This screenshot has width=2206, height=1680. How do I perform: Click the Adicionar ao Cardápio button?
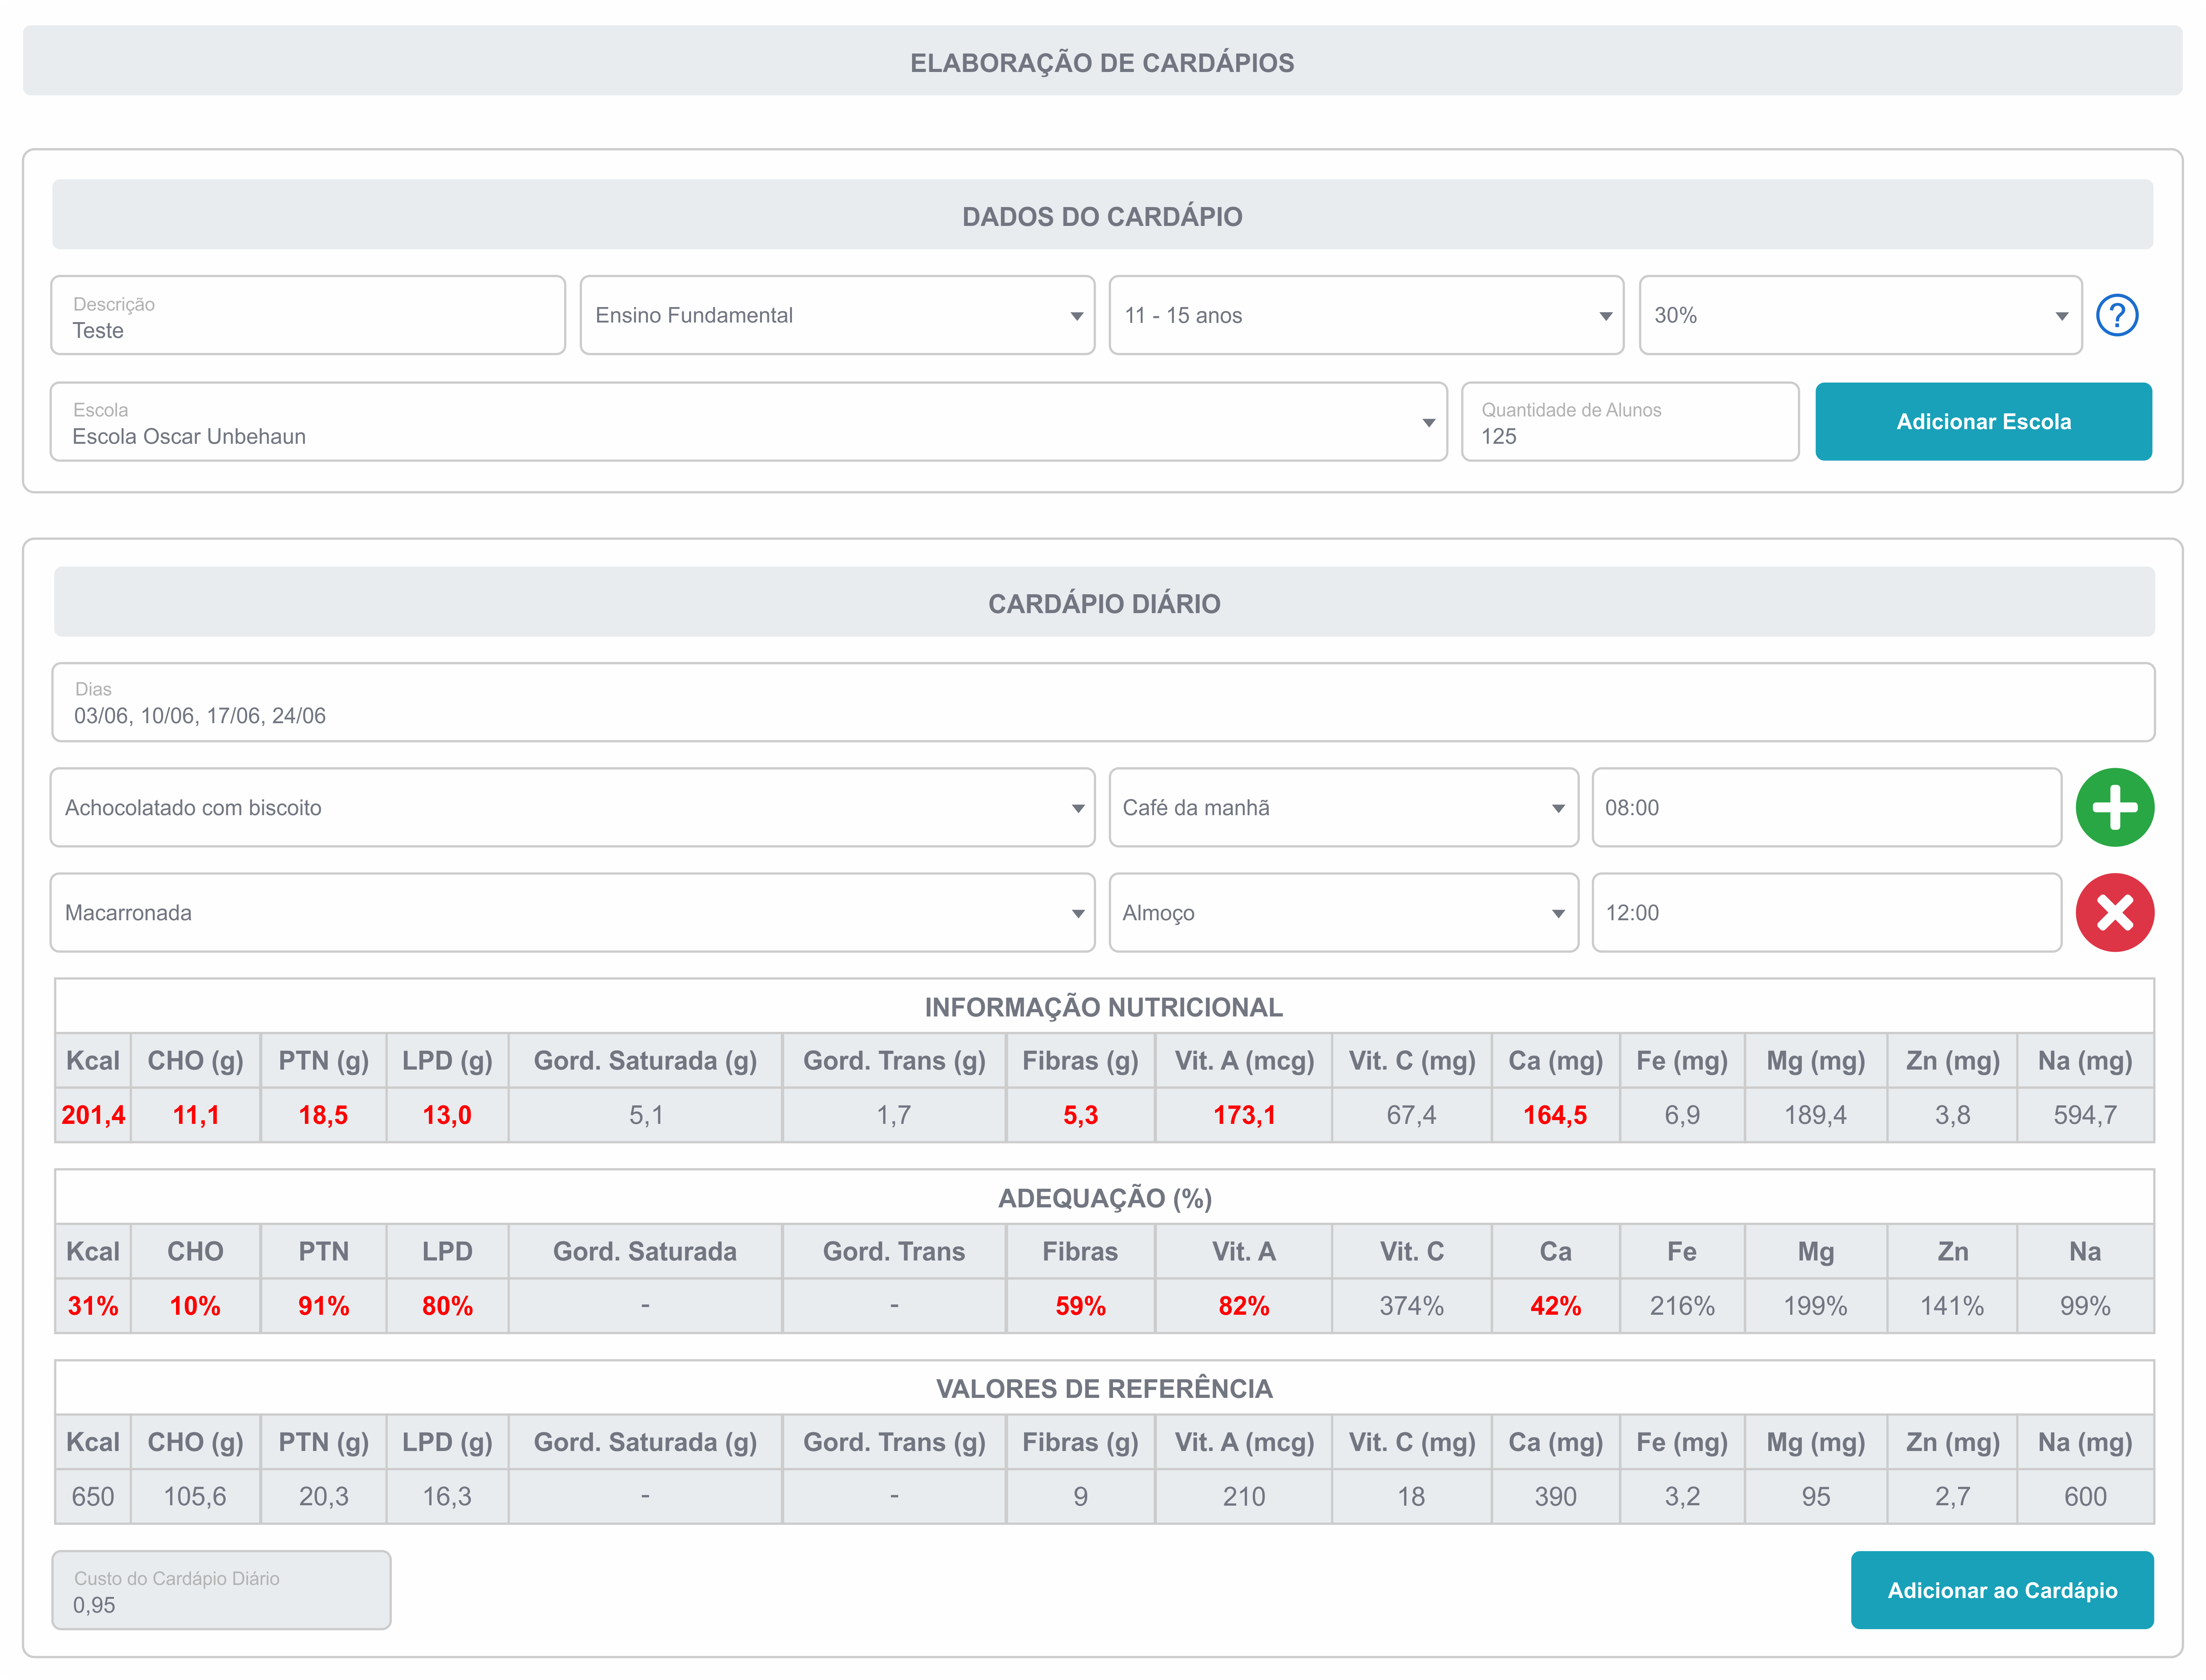coord(2001,1589)
